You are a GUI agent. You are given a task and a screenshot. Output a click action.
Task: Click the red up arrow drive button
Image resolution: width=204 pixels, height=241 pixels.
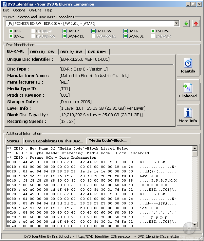click(x=195, y=24)
